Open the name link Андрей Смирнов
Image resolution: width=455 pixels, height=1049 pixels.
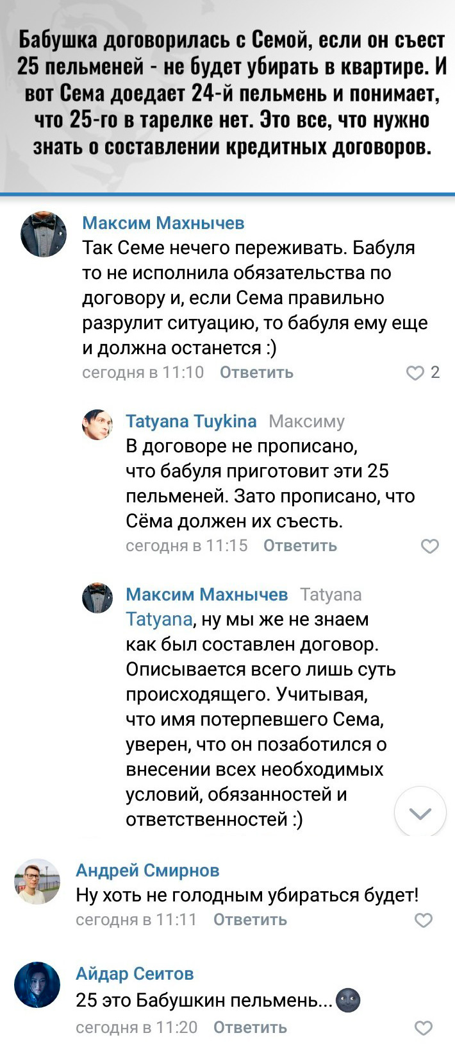tap(147, 871)
